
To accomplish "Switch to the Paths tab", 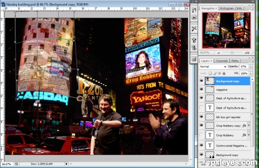I will coord(235,61).
